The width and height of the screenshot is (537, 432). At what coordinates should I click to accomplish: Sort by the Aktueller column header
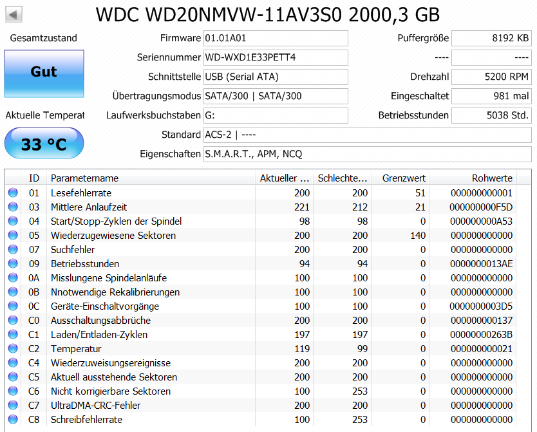coord(284,178)
